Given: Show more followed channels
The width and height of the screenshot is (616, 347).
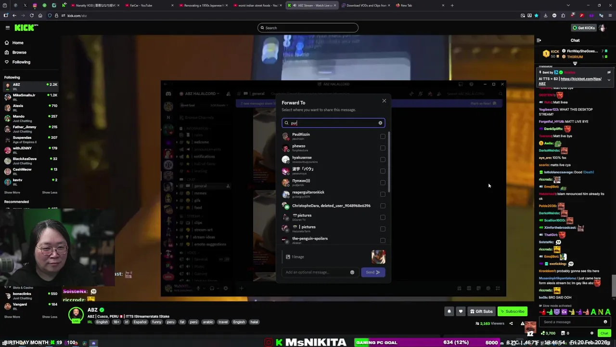Looking at the screenshot, I should [x=12, y=192].
